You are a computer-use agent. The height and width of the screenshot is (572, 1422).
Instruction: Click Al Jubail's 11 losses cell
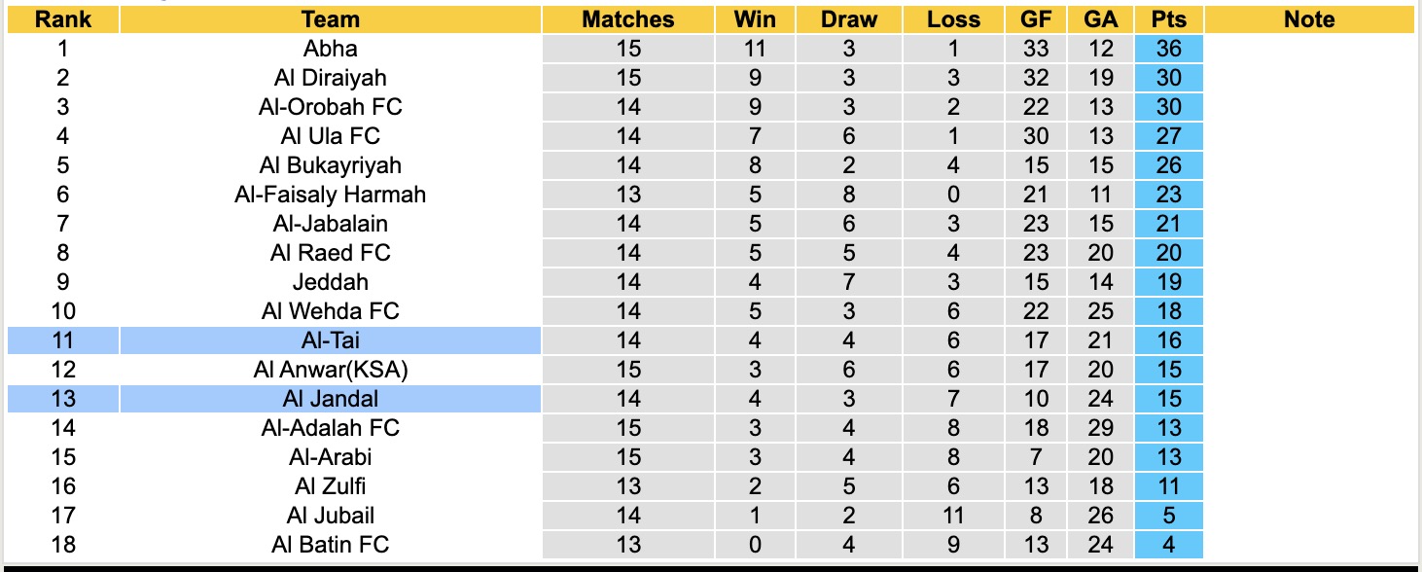tap(953, 516)
